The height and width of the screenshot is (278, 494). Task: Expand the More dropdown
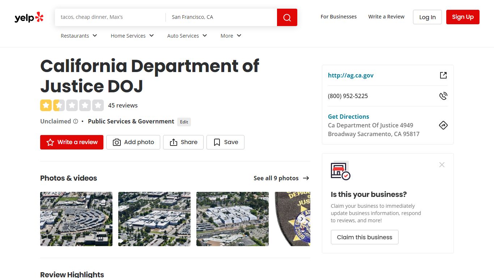(231, 36)
